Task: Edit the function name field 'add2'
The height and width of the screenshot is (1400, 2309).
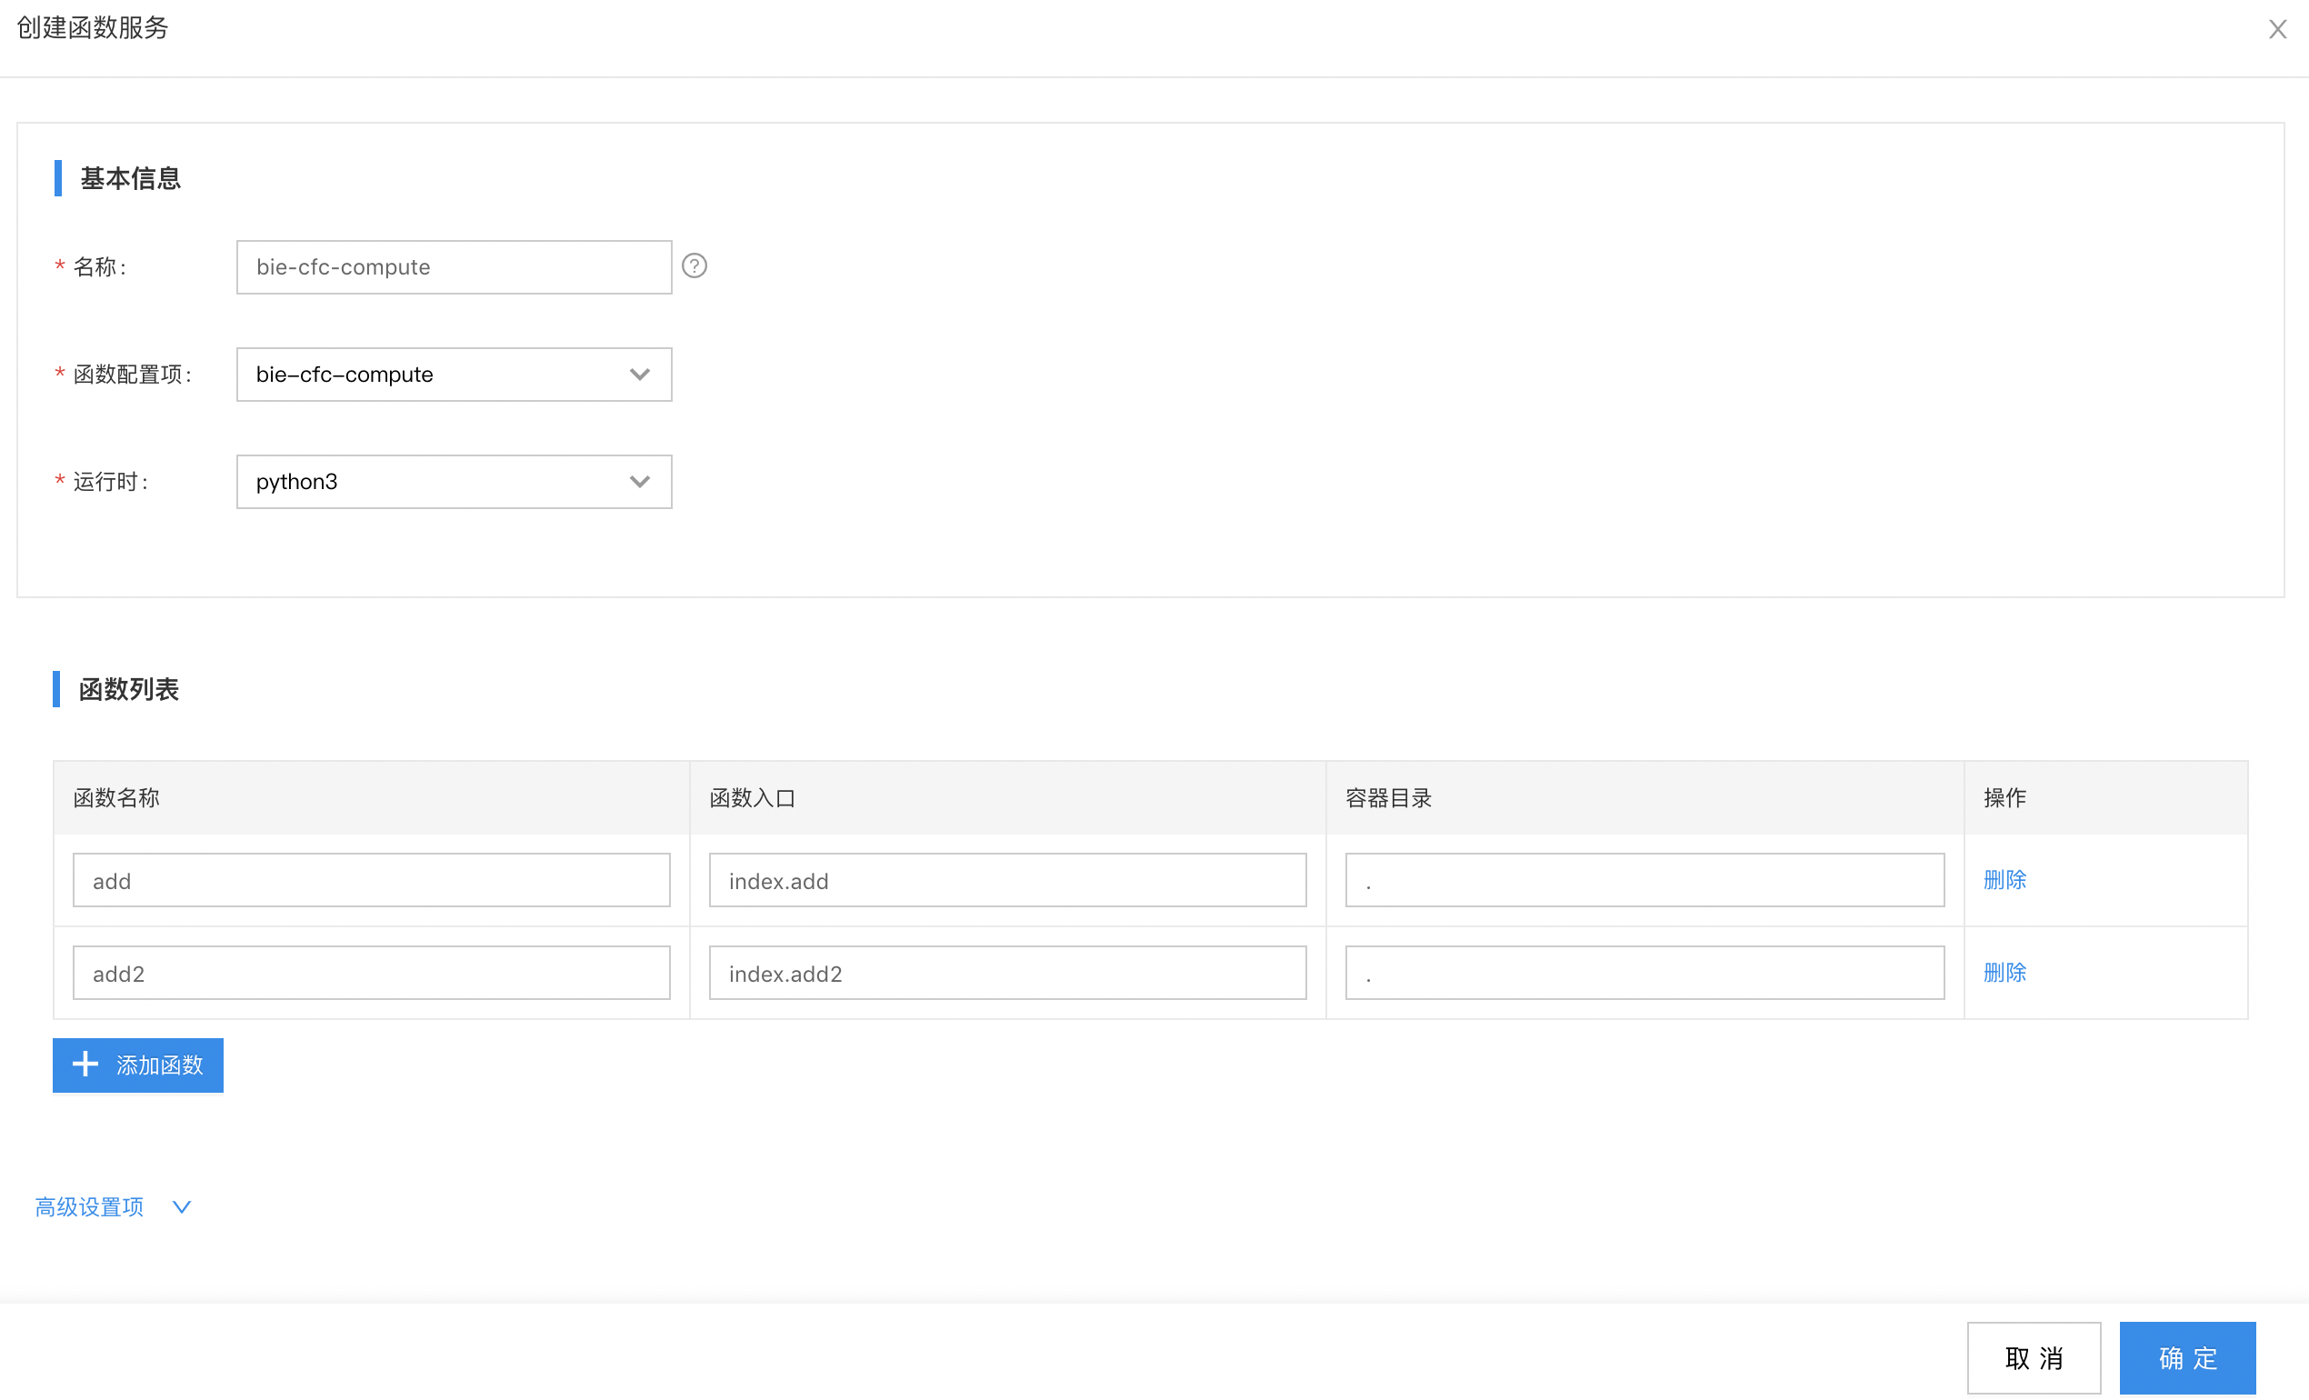Action: pos(372,974)
